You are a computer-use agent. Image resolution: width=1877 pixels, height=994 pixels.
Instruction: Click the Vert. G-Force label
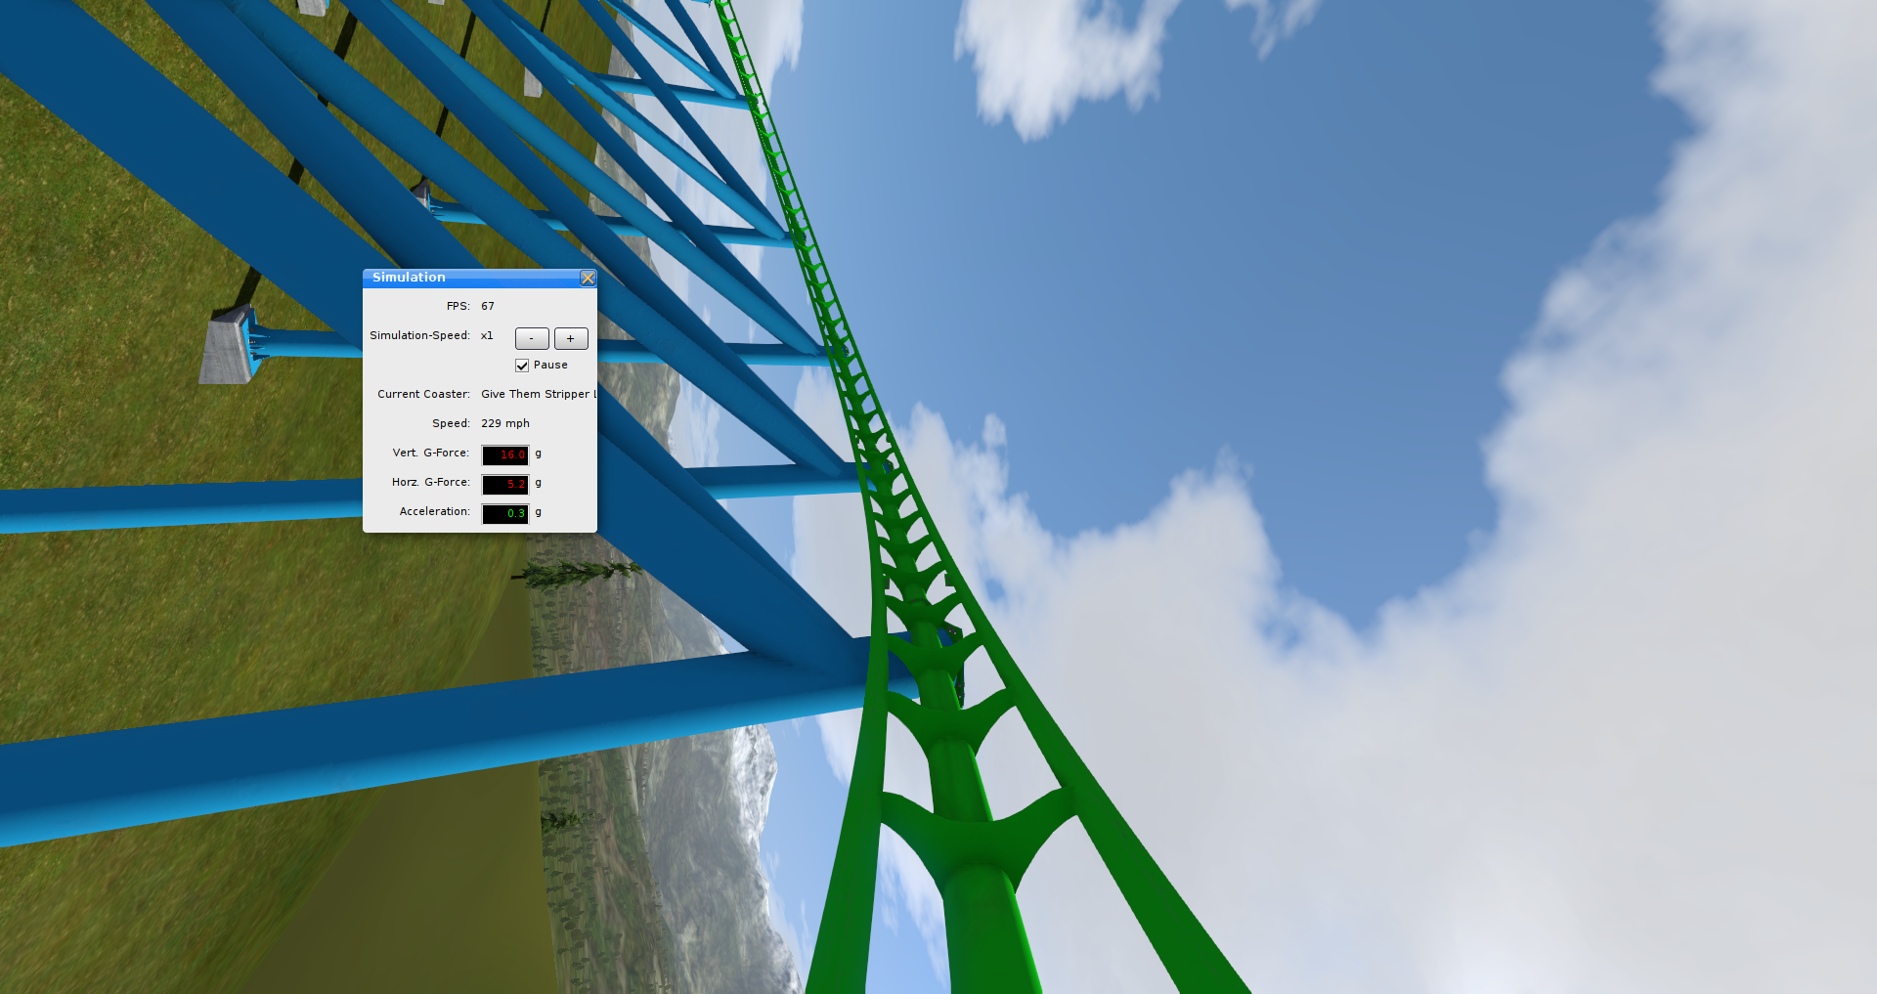(x=430, y=454)
